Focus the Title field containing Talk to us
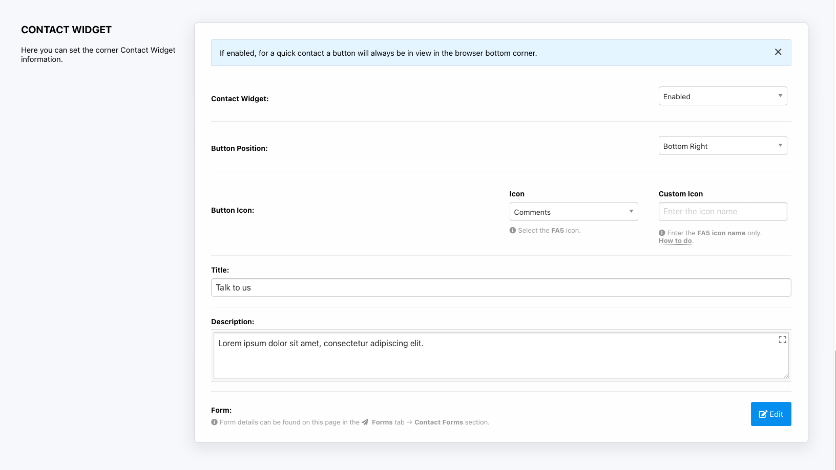The width and height of the screenshot is (836, 470). (500, 287)
